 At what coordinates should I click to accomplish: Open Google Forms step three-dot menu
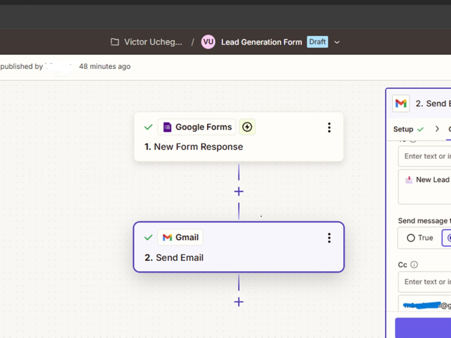[x=329, y=128]
